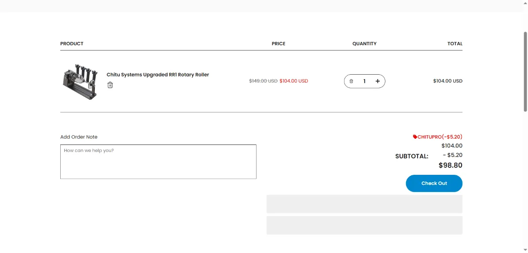Viewport: 528px width, 253px height.
Task: Click the sale price $104.00 USD
Action: [x=293, y=81]
